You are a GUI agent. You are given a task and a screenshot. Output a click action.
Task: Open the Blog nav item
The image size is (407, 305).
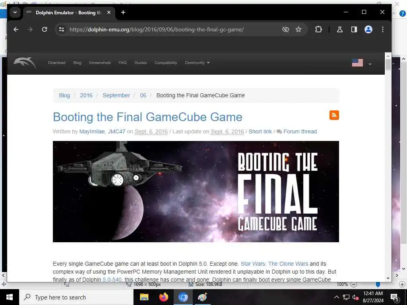pos(77,63)
